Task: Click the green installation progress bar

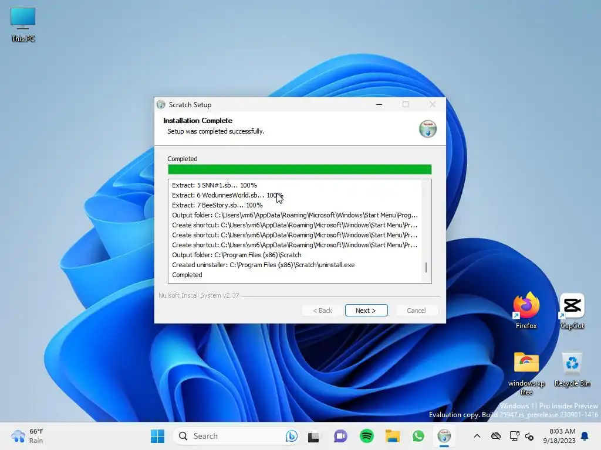Action: [300, 169]
